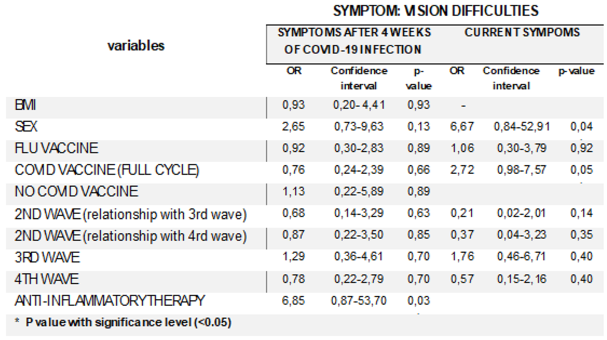Click the confidence interval 0,84-52,91
Image resolution: width=607 pixels, height=340 pixels.
(x=522, y=127)
